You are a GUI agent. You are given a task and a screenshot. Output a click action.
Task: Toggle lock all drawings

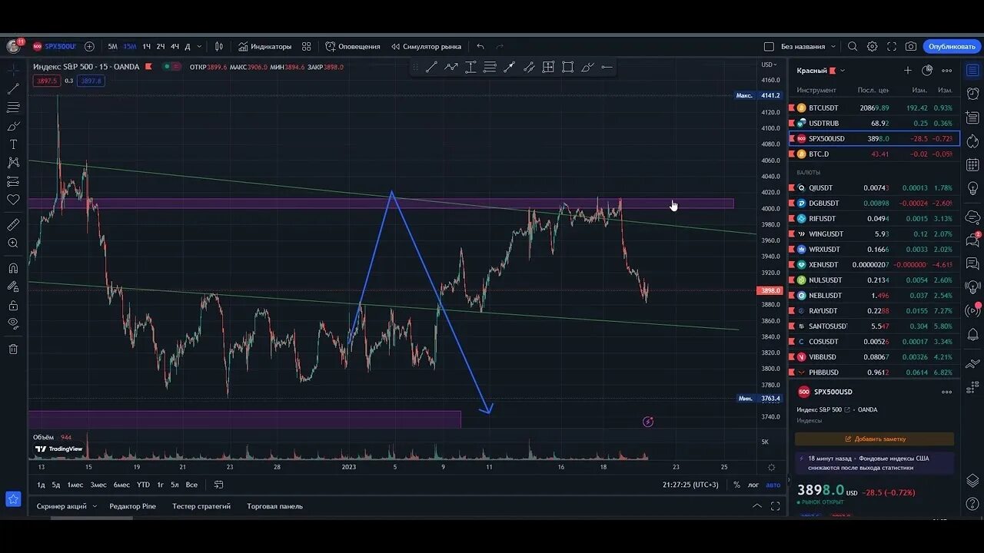coord(13,305)
